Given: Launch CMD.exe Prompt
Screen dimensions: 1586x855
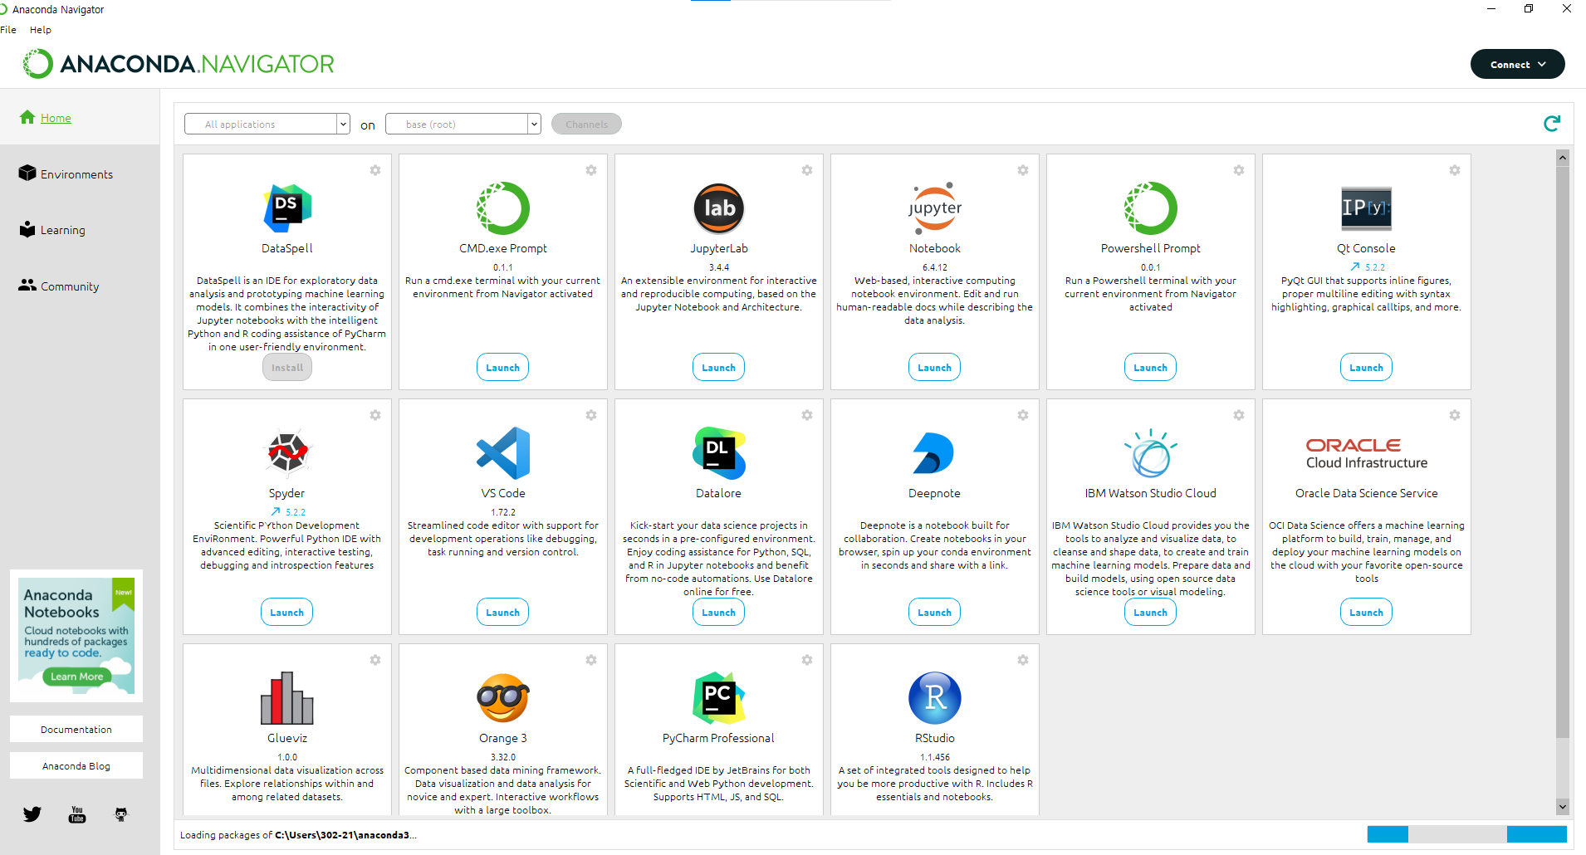Looking at the screenshot, I should click(x=503, y=367).
